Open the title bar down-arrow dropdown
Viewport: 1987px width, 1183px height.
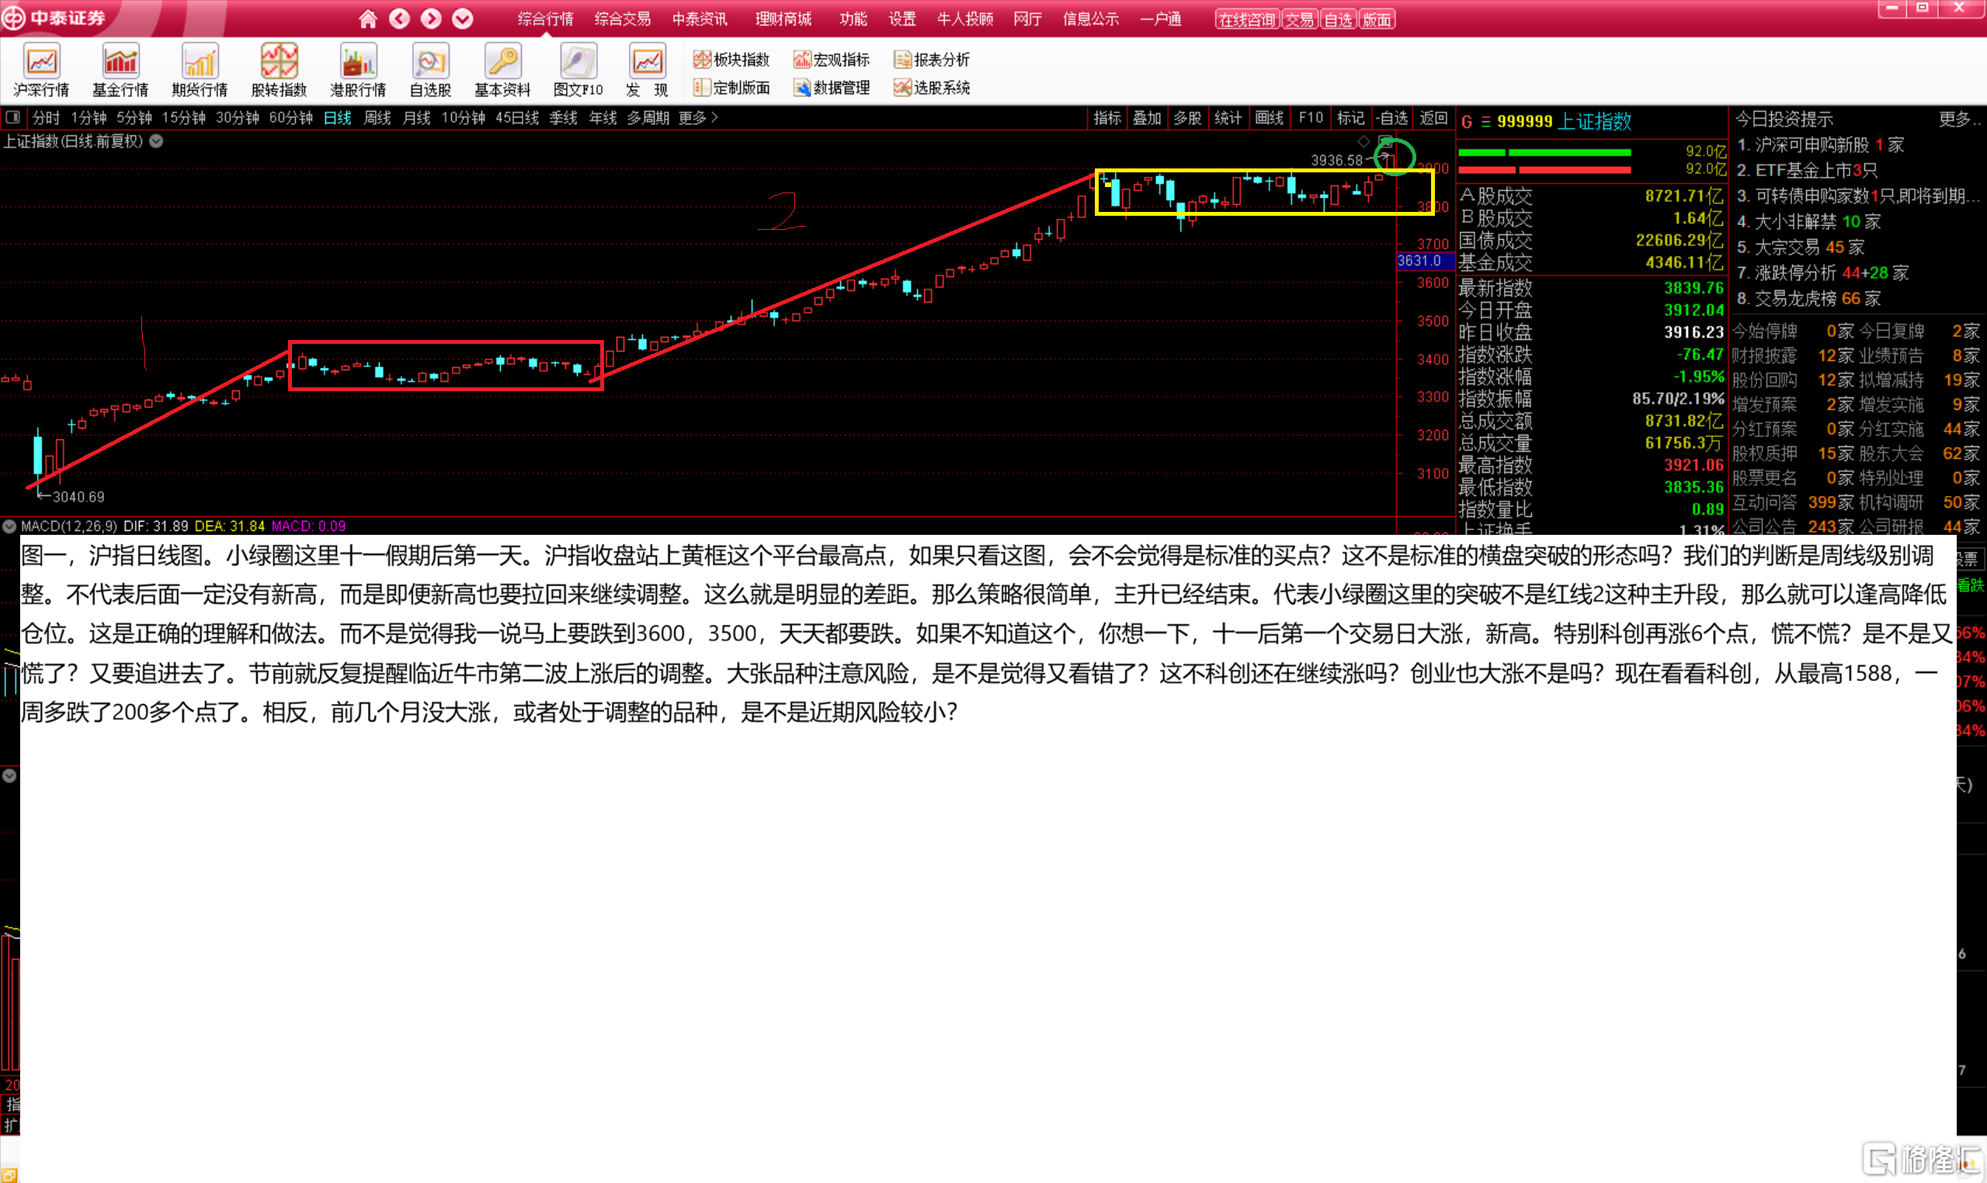(463, 19)
